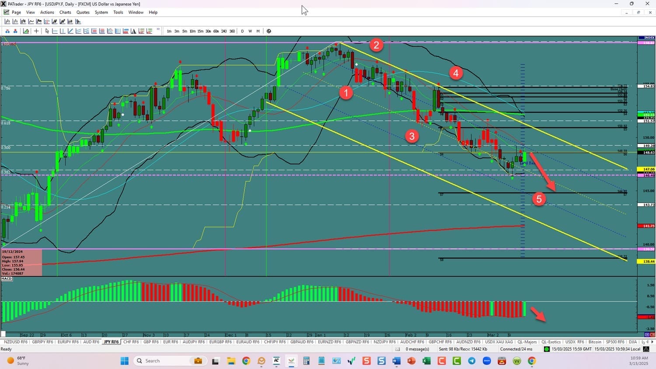Screen dimensions: 656x369
Task: Open Microsoft Word from taskbar
Action: click(396, 361)
